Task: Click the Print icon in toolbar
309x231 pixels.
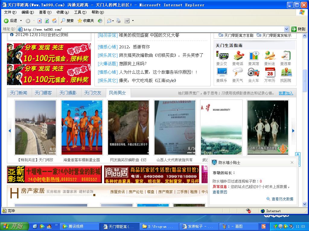Action: (119, 21)
